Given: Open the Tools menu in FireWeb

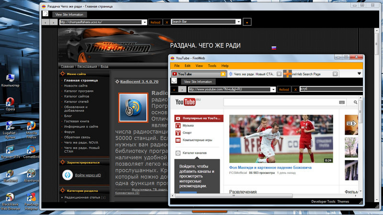Looking at the screenshot, I should click(212, 66).
